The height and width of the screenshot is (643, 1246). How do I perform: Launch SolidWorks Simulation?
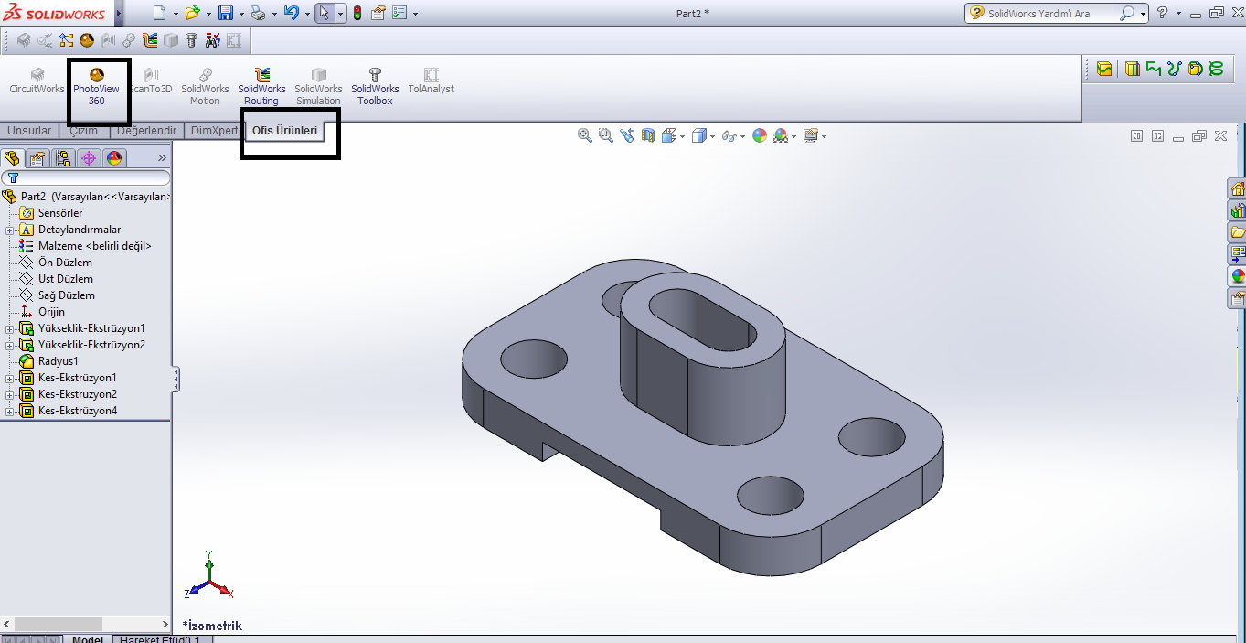click(x=317, y=87)
